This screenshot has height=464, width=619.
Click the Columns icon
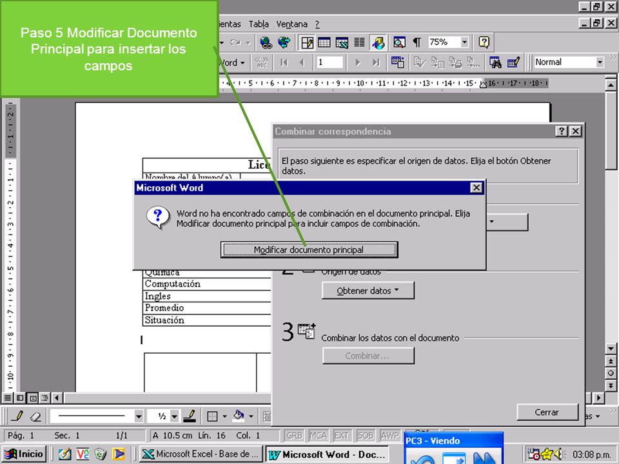359,43
